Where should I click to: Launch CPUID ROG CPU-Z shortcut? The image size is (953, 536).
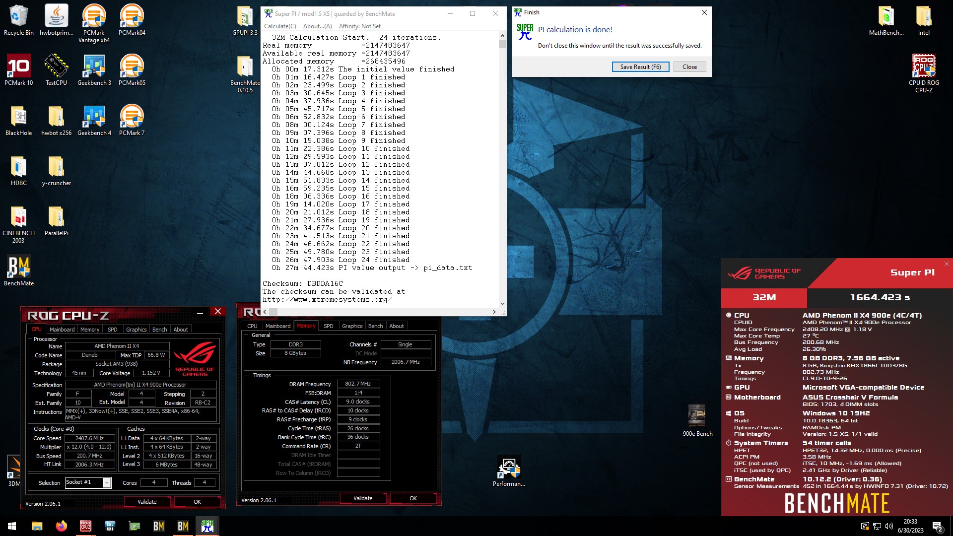pos(924,73)
